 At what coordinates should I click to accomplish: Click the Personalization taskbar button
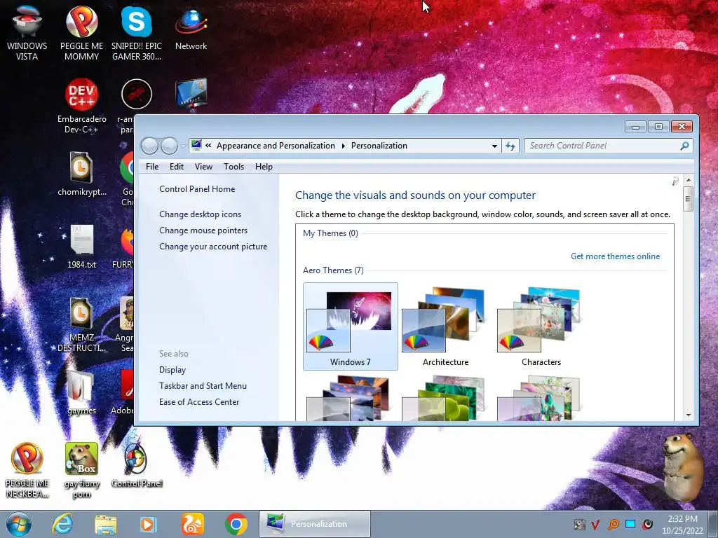pos(315,524)
